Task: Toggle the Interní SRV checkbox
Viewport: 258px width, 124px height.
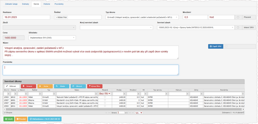Action: click(238, 27)
